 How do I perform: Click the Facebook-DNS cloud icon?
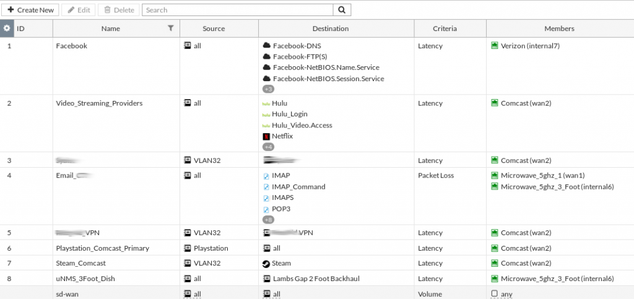click(x=266, y=46)
